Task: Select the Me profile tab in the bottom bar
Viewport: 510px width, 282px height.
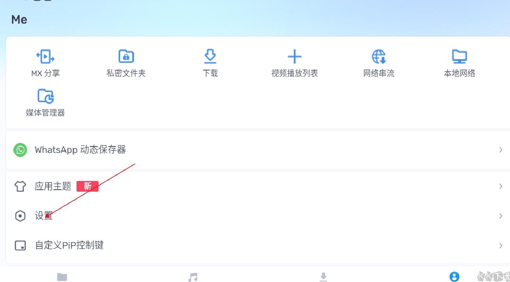Action: [x=454, y=277]
